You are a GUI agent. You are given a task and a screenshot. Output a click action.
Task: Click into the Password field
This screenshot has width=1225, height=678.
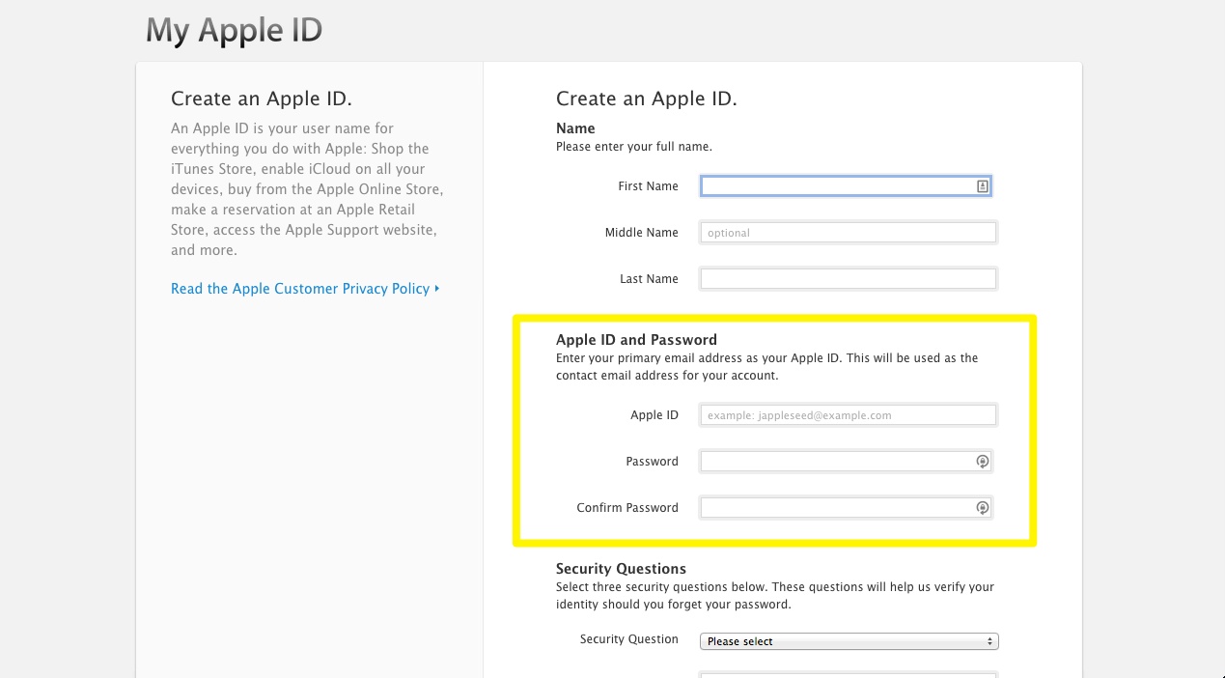pos(847,462)
